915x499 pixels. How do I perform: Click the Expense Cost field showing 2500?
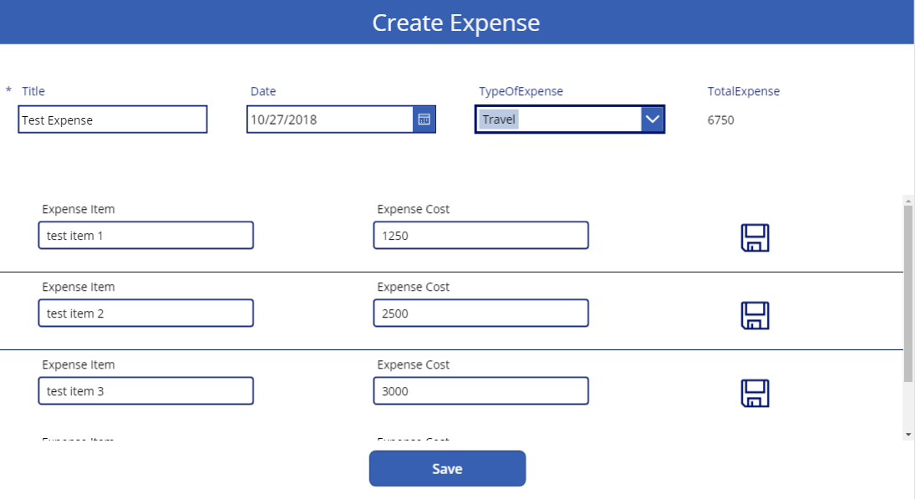[483, 313]
